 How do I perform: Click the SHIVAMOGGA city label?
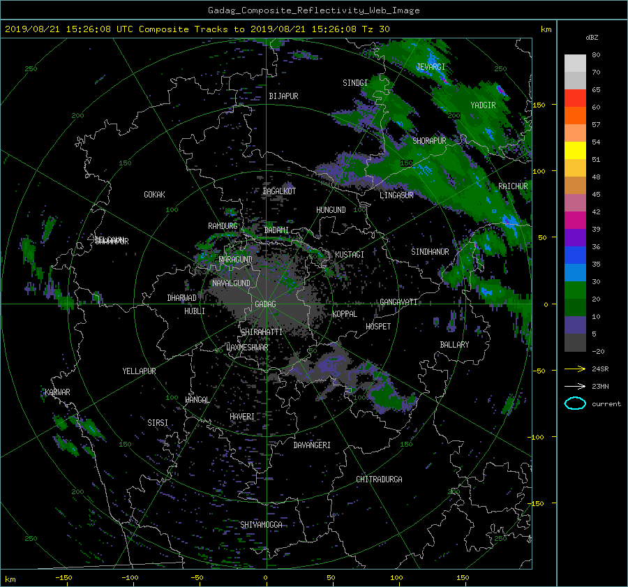261,525
